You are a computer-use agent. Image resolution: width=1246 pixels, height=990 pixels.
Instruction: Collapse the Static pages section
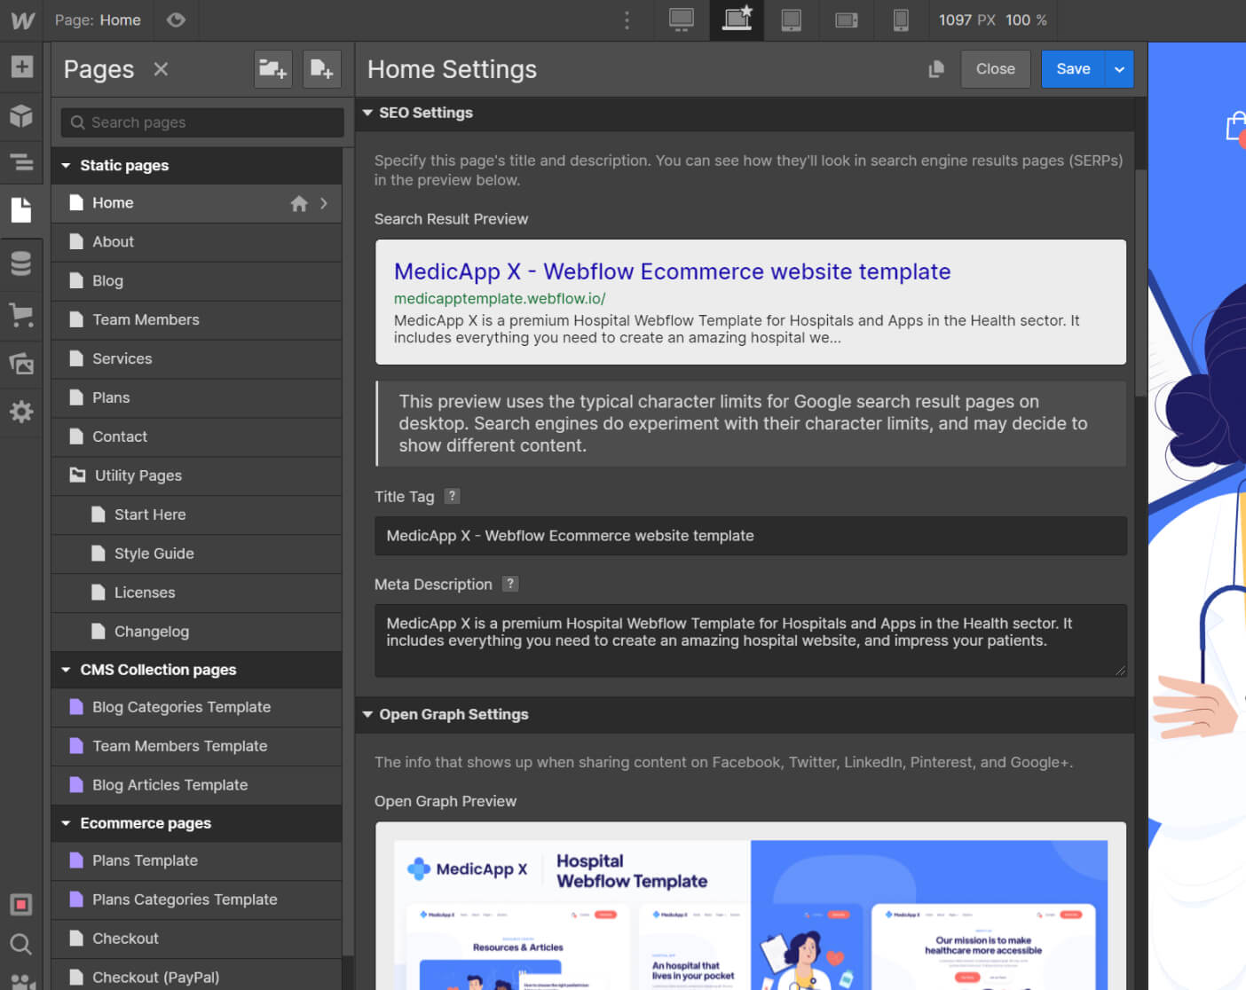coord(66,166)
